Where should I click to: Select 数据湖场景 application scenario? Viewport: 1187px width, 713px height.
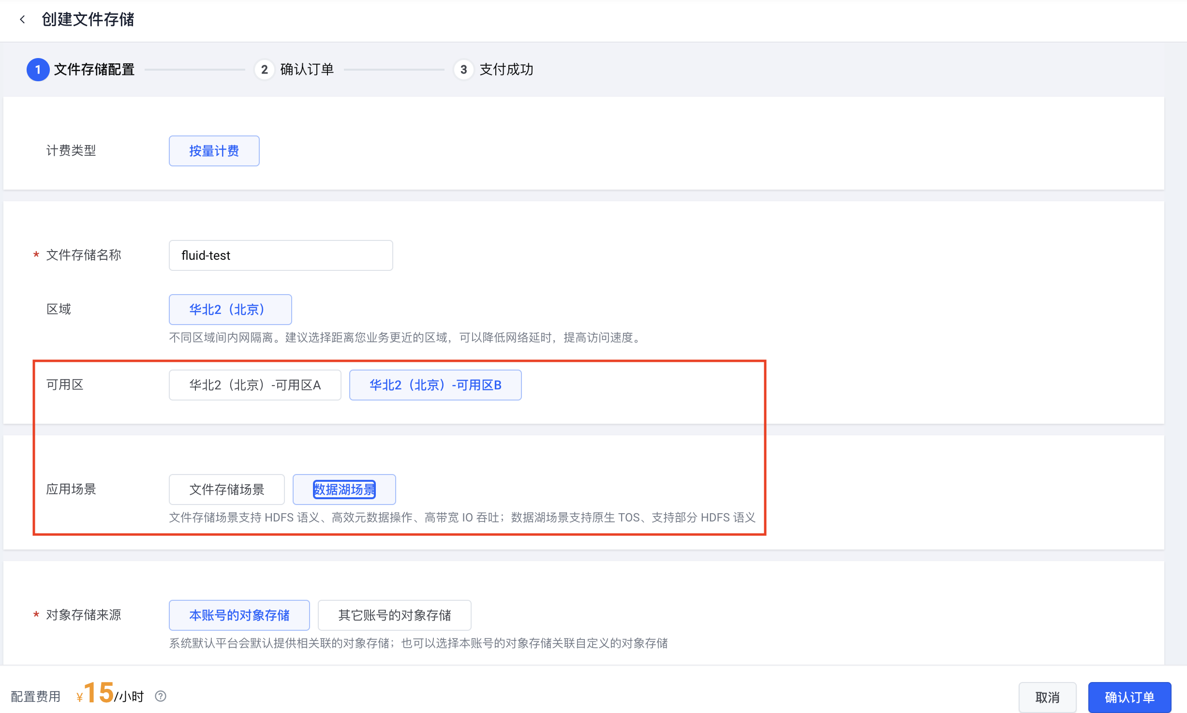point(344,490)
